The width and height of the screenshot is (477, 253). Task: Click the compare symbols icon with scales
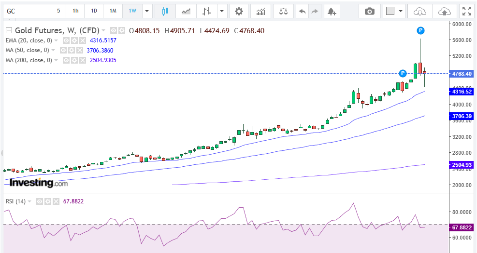coord(283,11)
